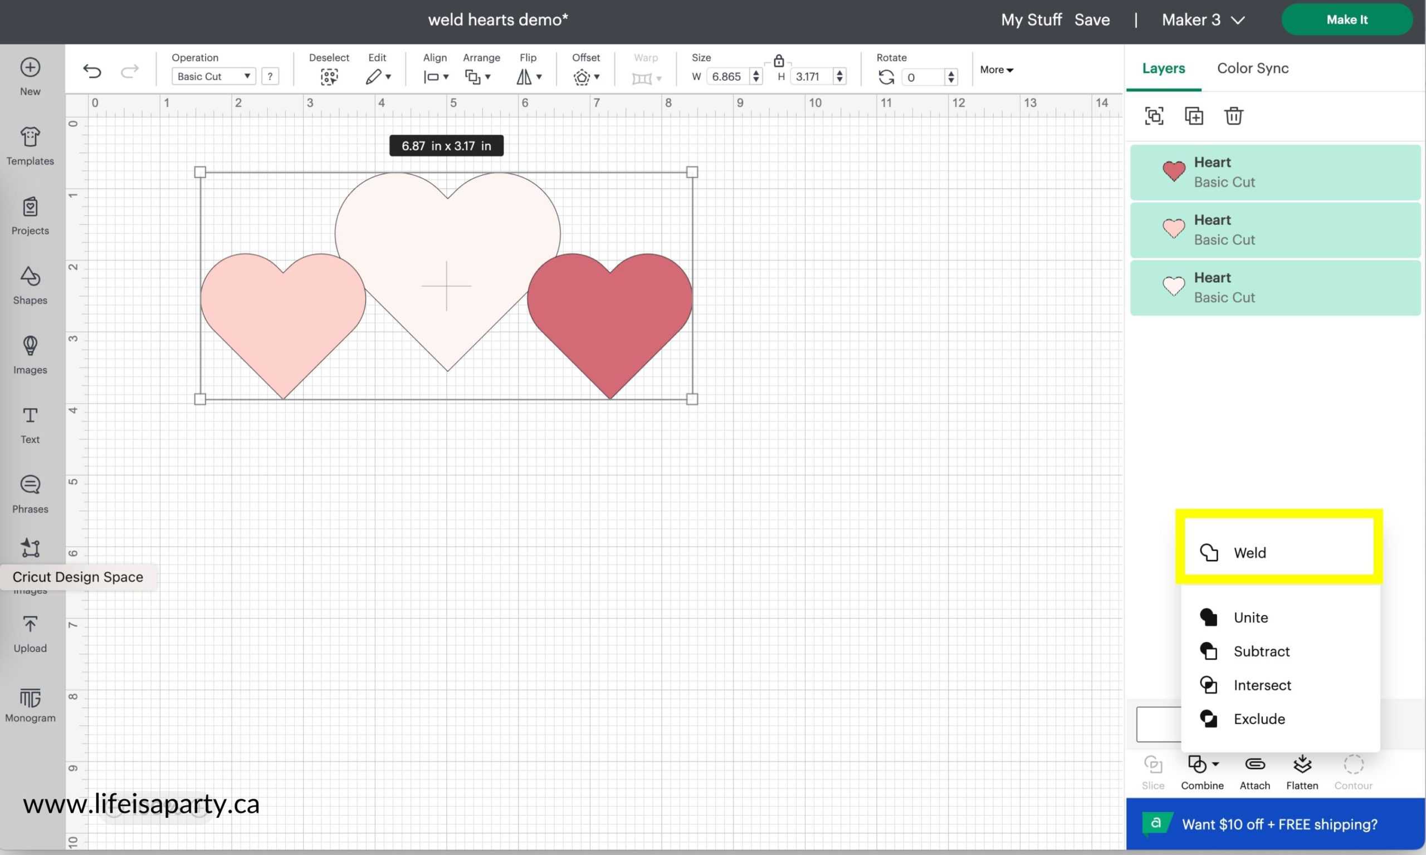
Task: Click the Contour tool
Action: pyautogui.click(x=1353, y=773)
